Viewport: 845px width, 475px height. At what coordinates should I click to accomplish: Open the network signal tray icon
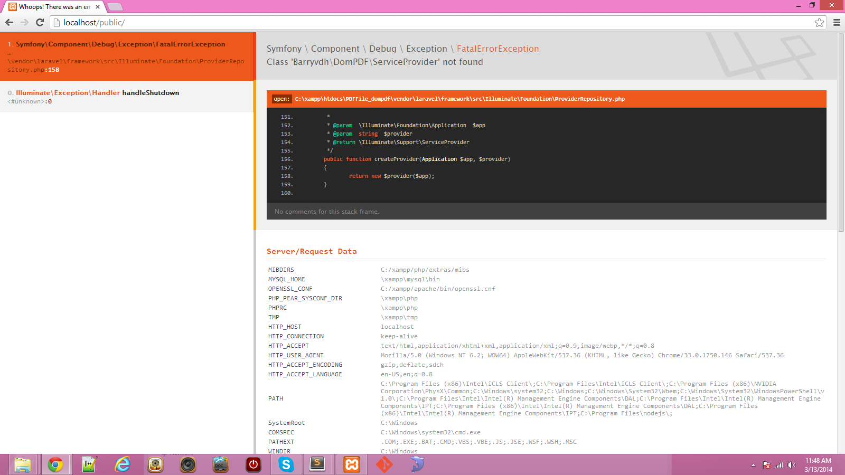tap(779, 465)
